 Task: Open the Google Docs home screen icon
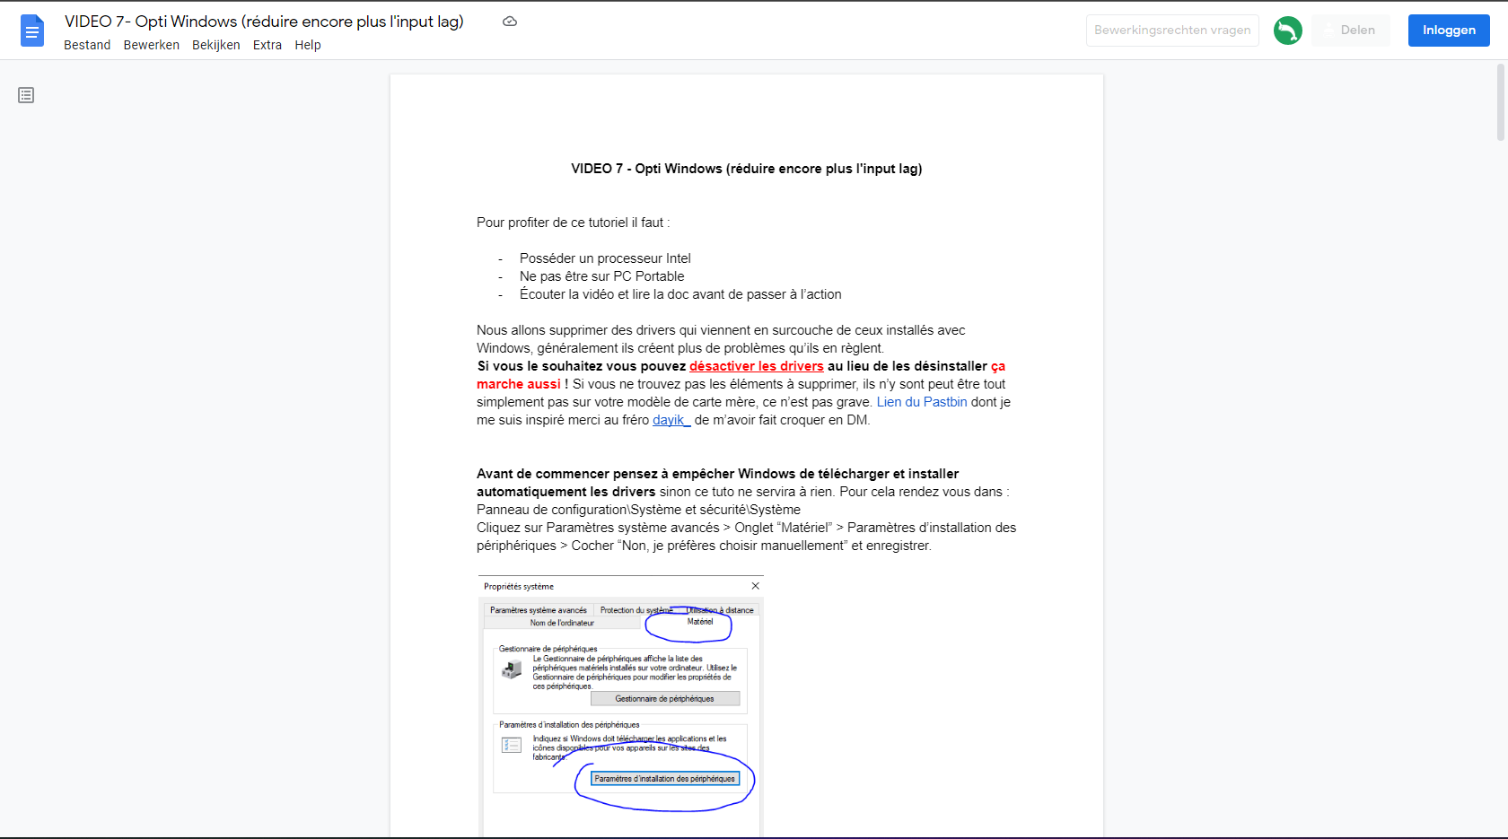31,30
